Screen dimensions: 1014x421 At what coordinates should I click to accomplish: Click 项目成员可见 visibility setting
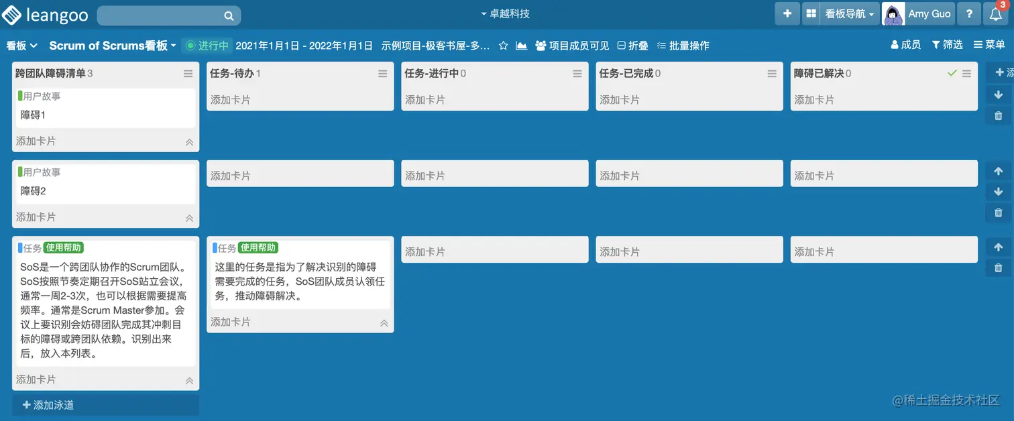pyautogui.click(x=572, y=46)
